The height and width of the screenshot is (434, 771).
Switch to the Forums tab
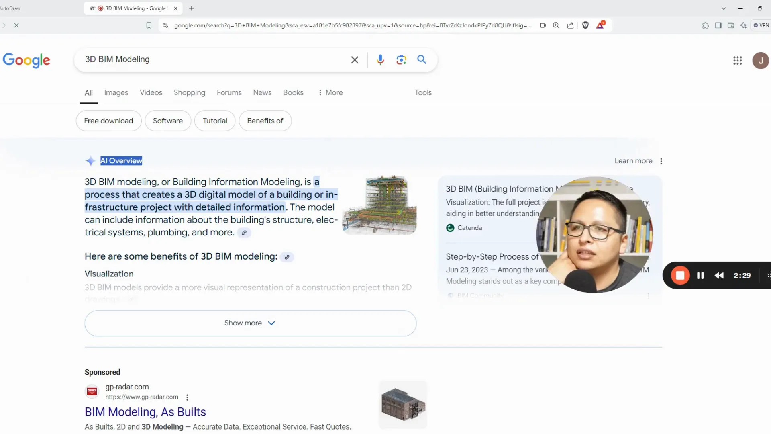pos(229,93)
